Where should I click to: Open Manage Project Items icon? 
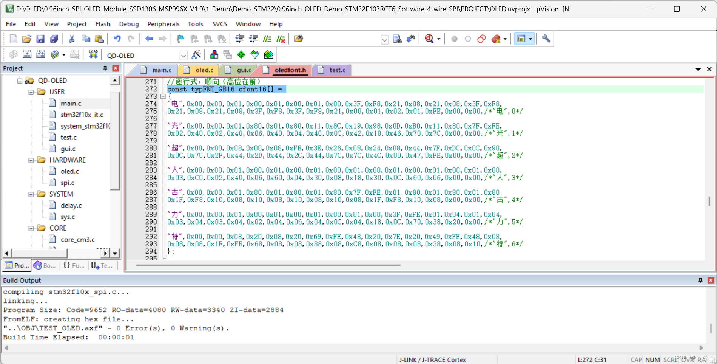214,55
